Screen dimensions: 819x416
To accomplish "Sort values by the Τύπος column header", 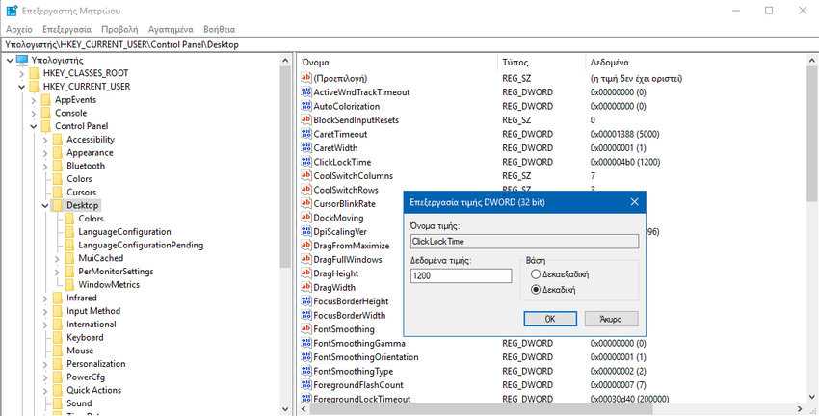I will [542, 63].
